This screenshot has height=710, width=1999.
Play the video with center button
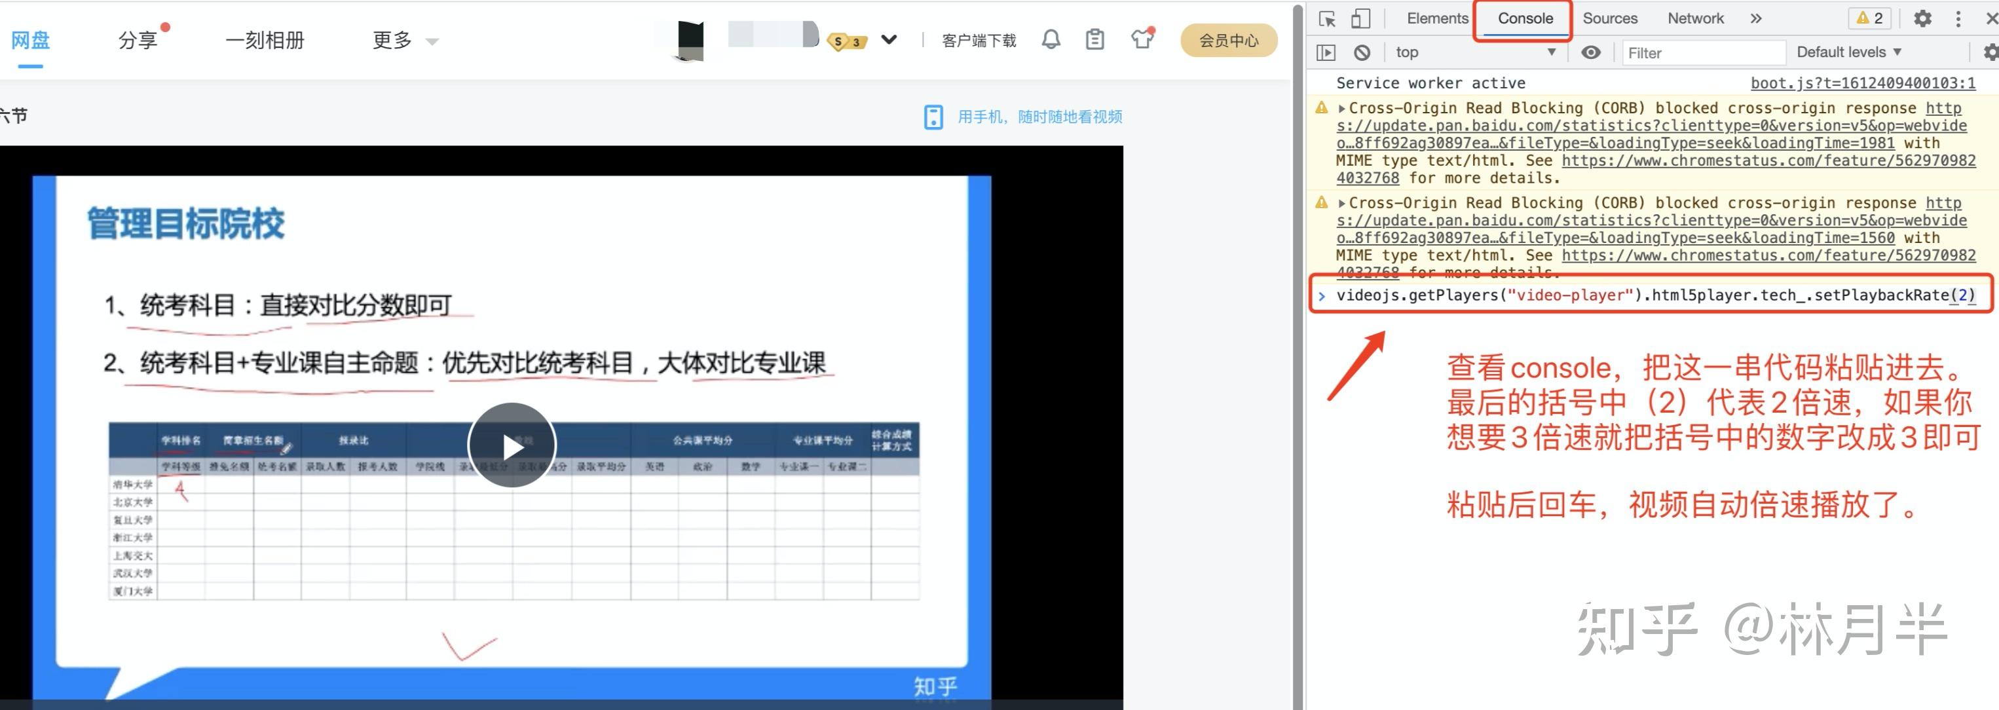pos(512,446)
